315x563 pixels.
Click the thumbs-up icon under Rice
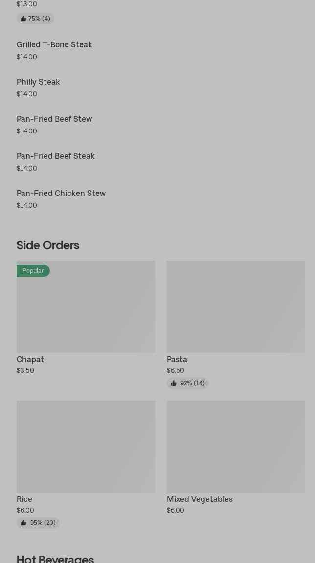[x=23, y=523]
